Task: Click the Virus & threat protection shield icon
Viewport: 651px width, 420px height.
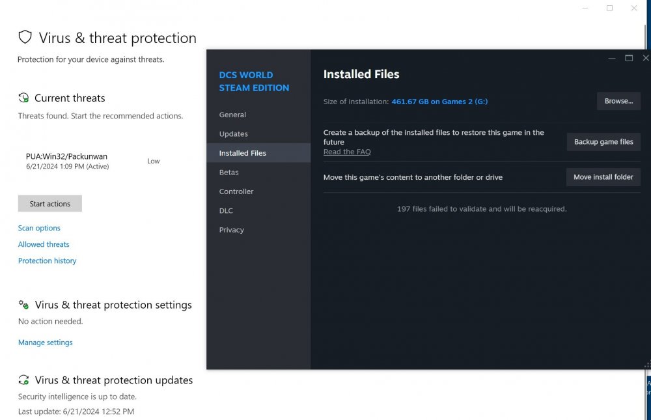Action: pos(25,37)
